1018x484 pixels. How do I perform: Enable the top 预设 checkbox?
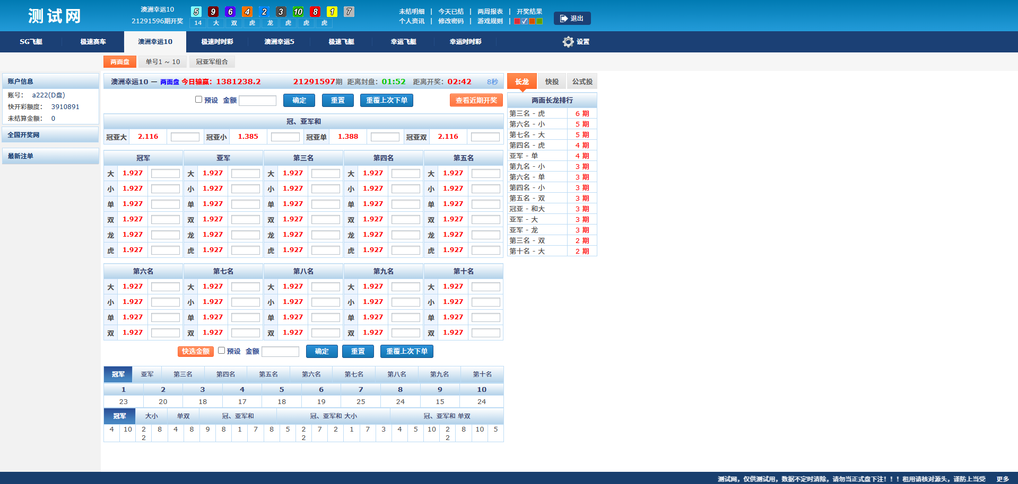[x=199, y=100]
